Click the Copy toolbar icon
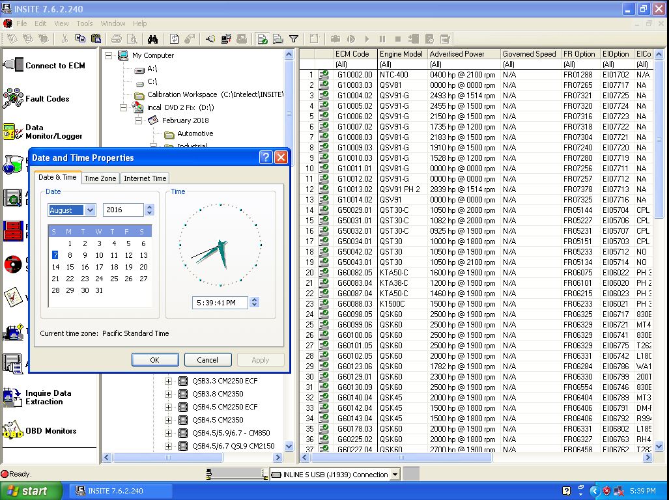The height and width of the screenshot is (500, 669). [79, 39]
